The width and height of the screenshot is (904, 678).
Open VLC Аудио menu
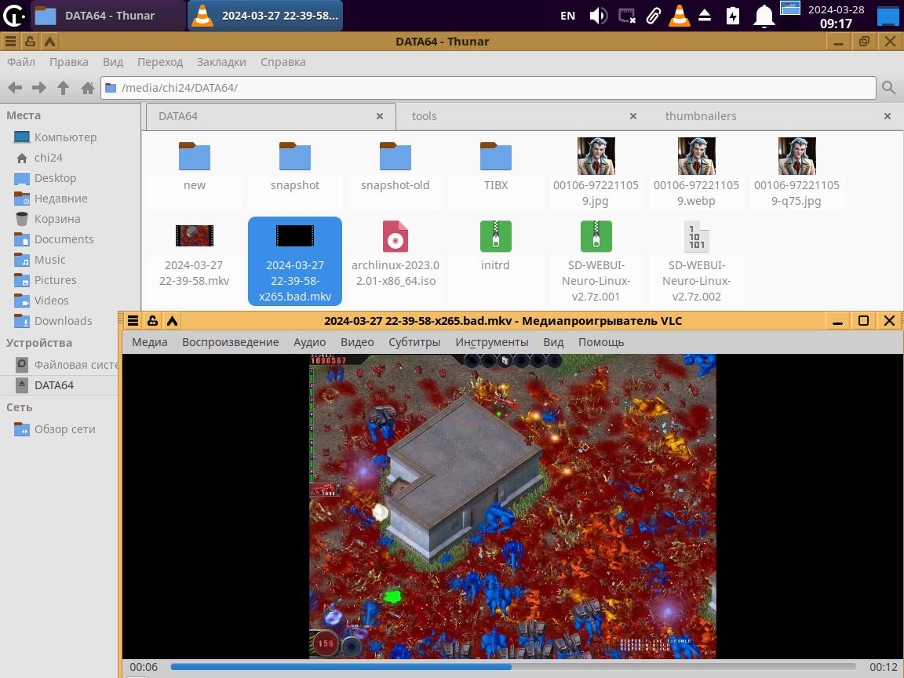pyautogui.click(x=310, y=342)
